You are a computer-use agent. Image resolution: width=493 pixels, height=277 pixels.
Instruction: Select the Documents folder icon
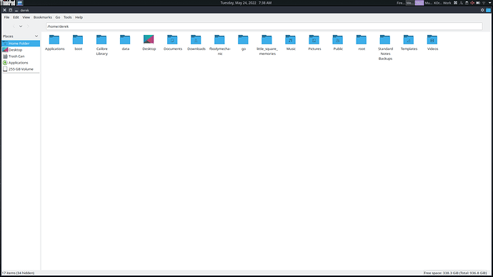coord(172,40)
